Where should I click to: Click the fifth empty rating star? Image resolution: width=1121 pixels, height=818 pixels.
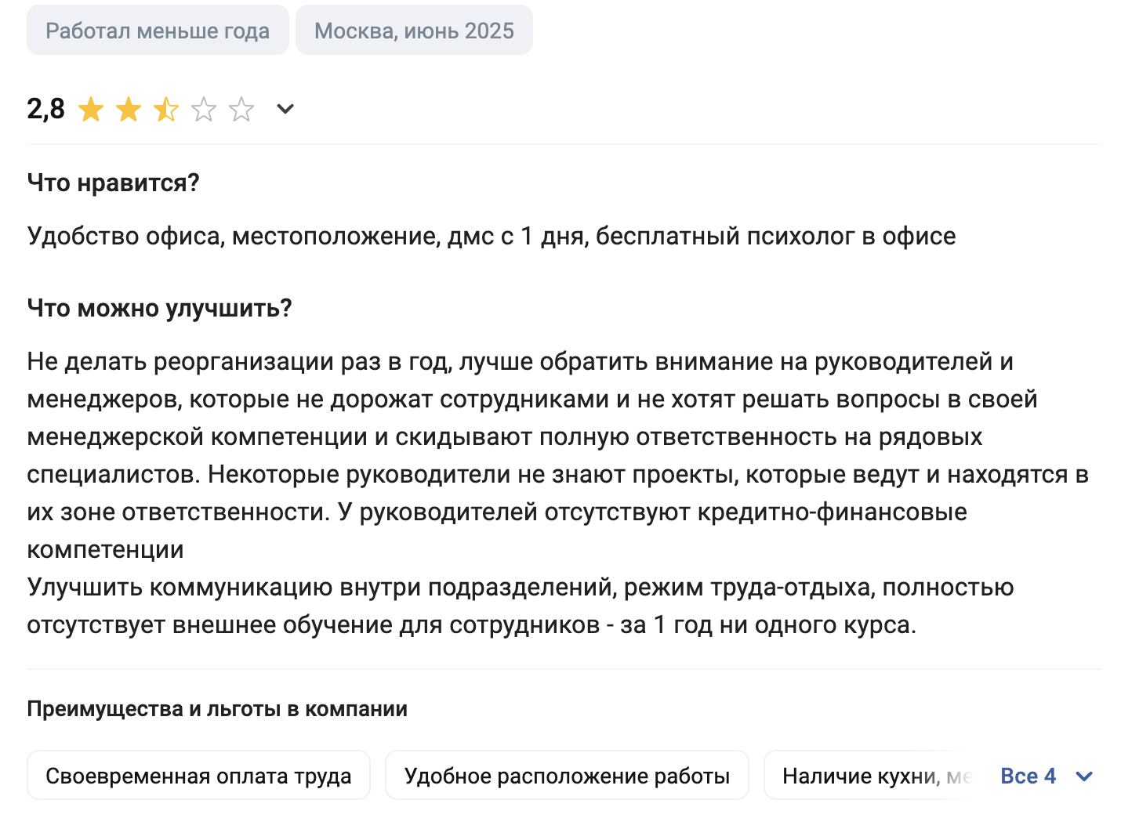pyautogui.click(x=241, y=109)
